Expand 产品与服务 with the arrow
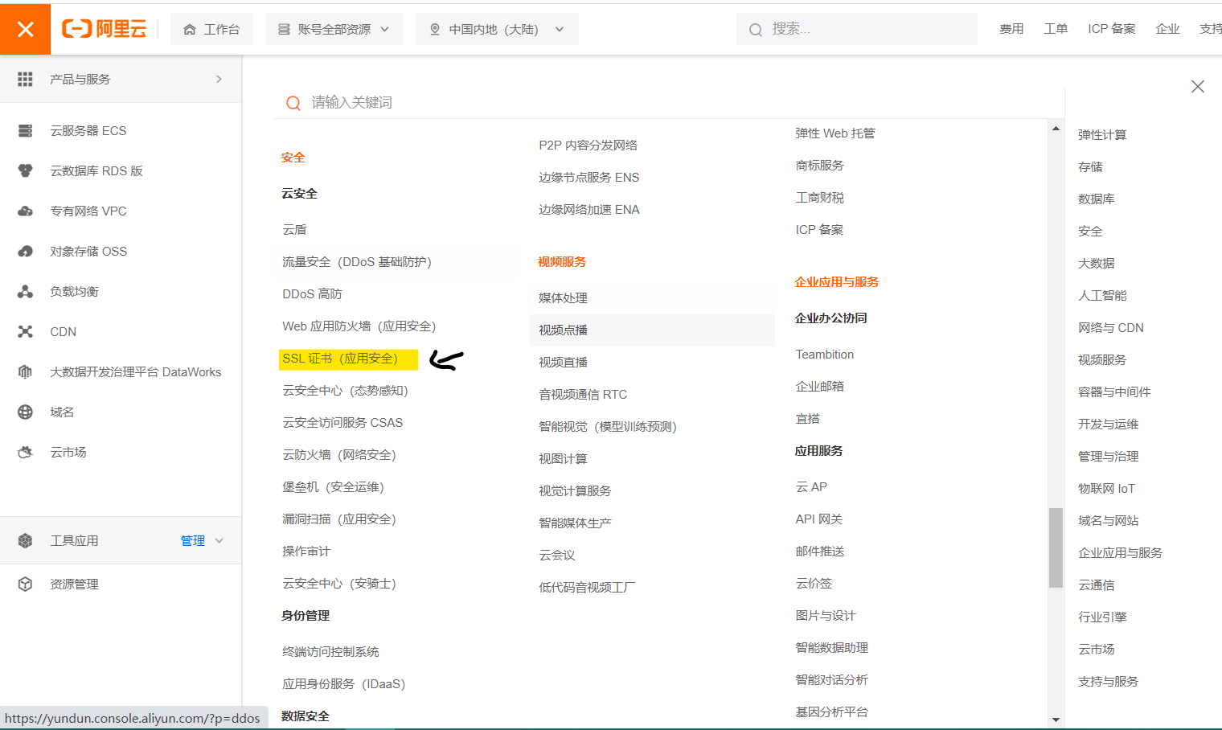 coord(219,80)
